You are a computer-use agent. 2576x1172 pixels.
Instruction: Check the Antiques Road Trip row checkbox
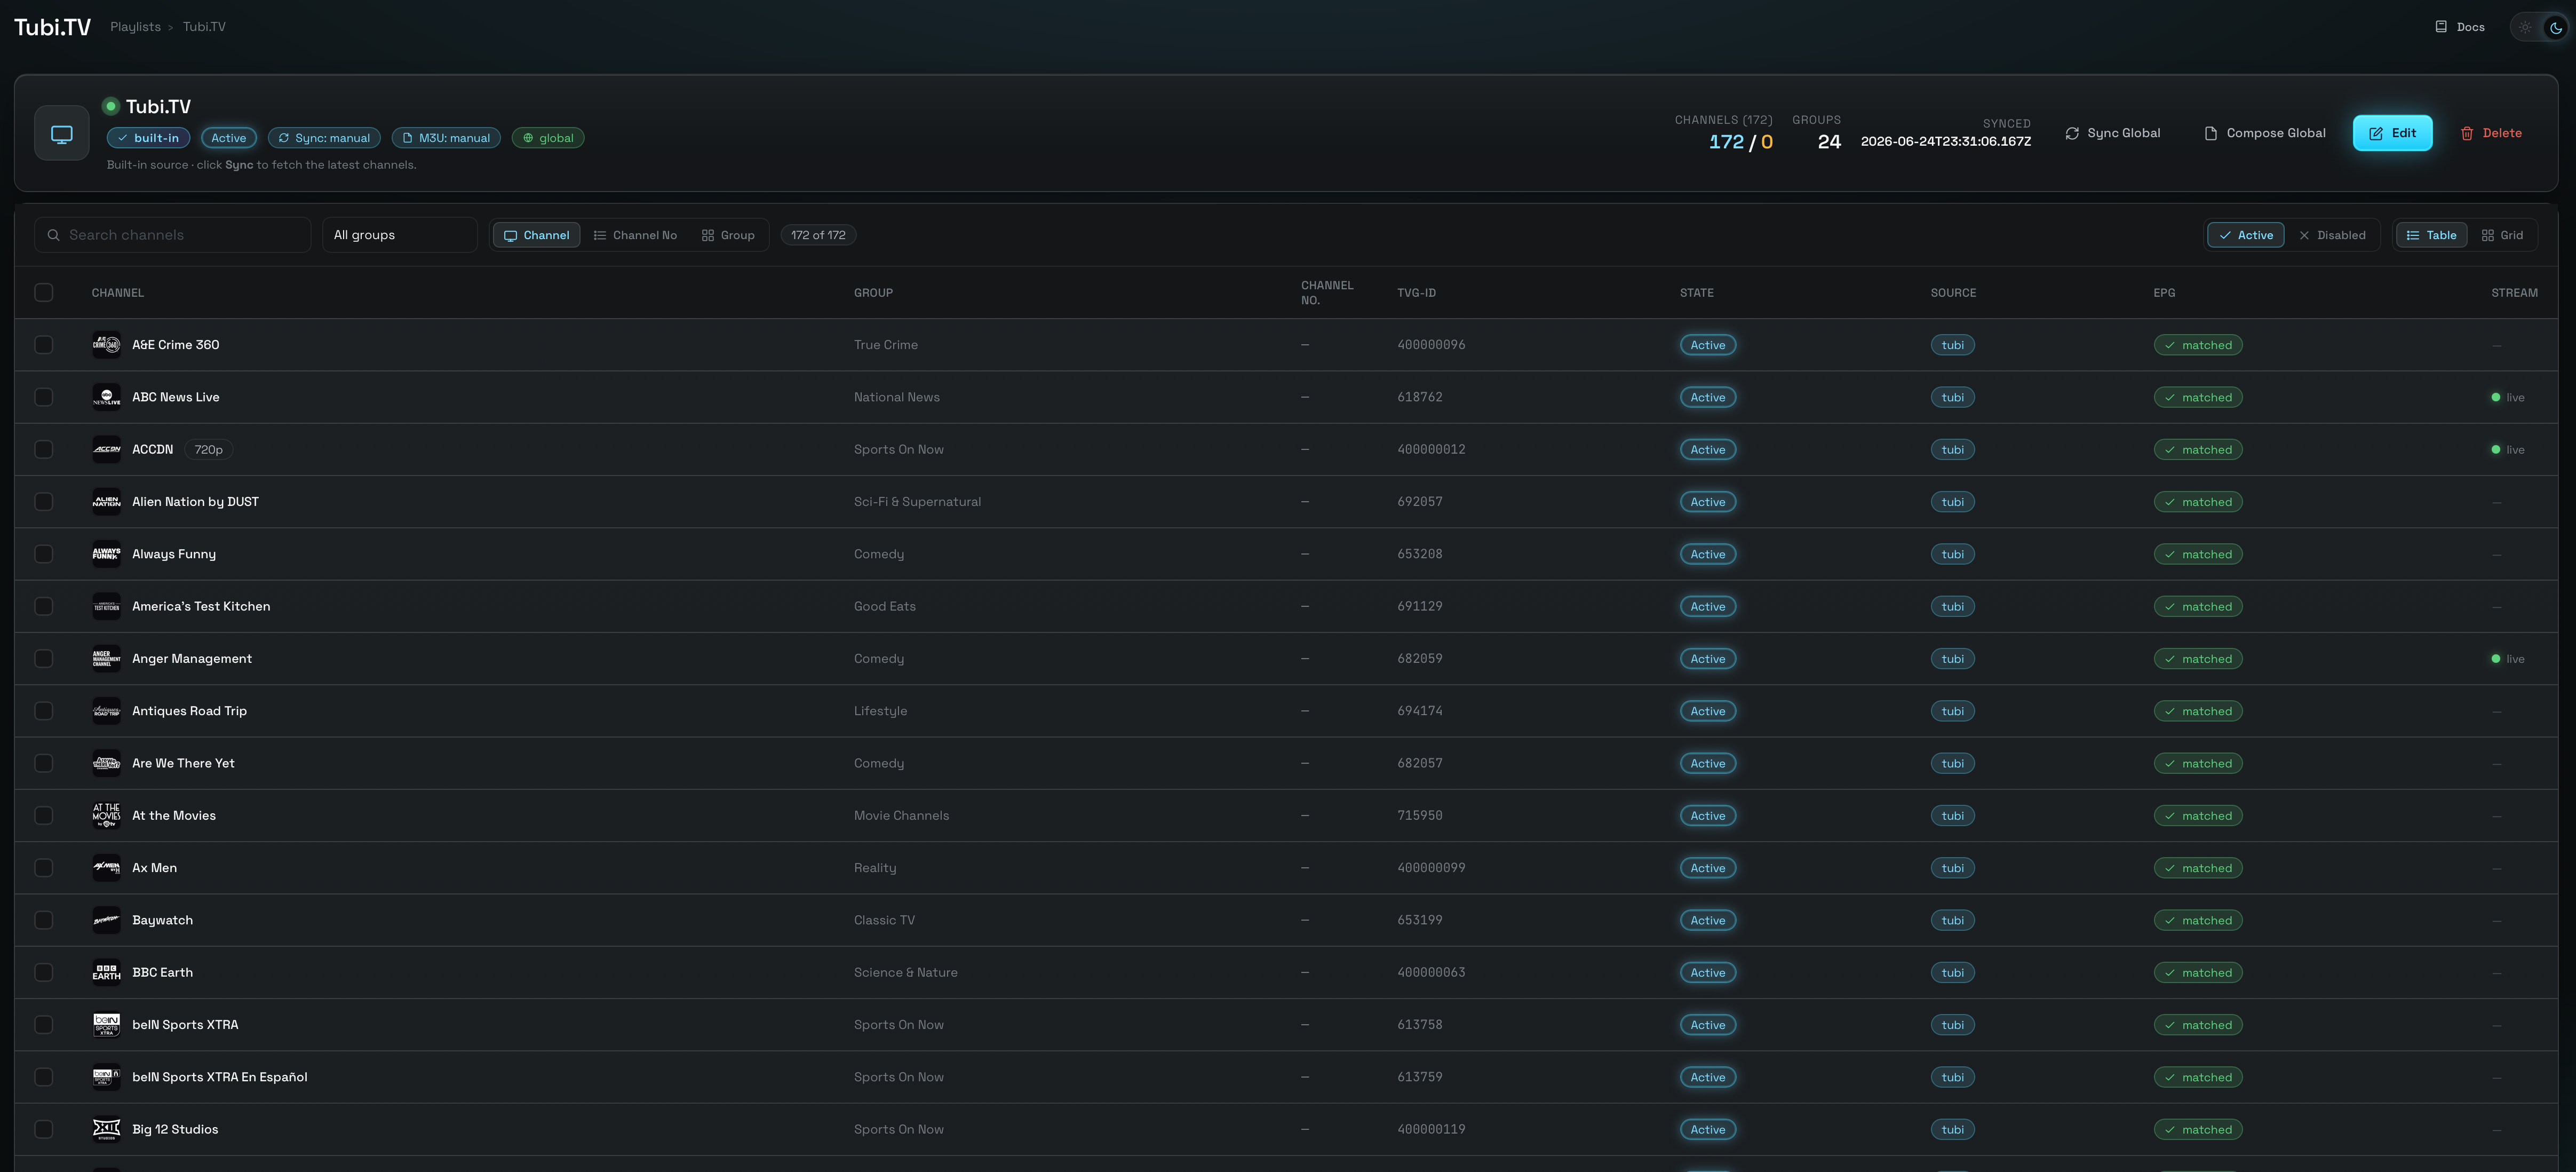(x=44, y=711)
